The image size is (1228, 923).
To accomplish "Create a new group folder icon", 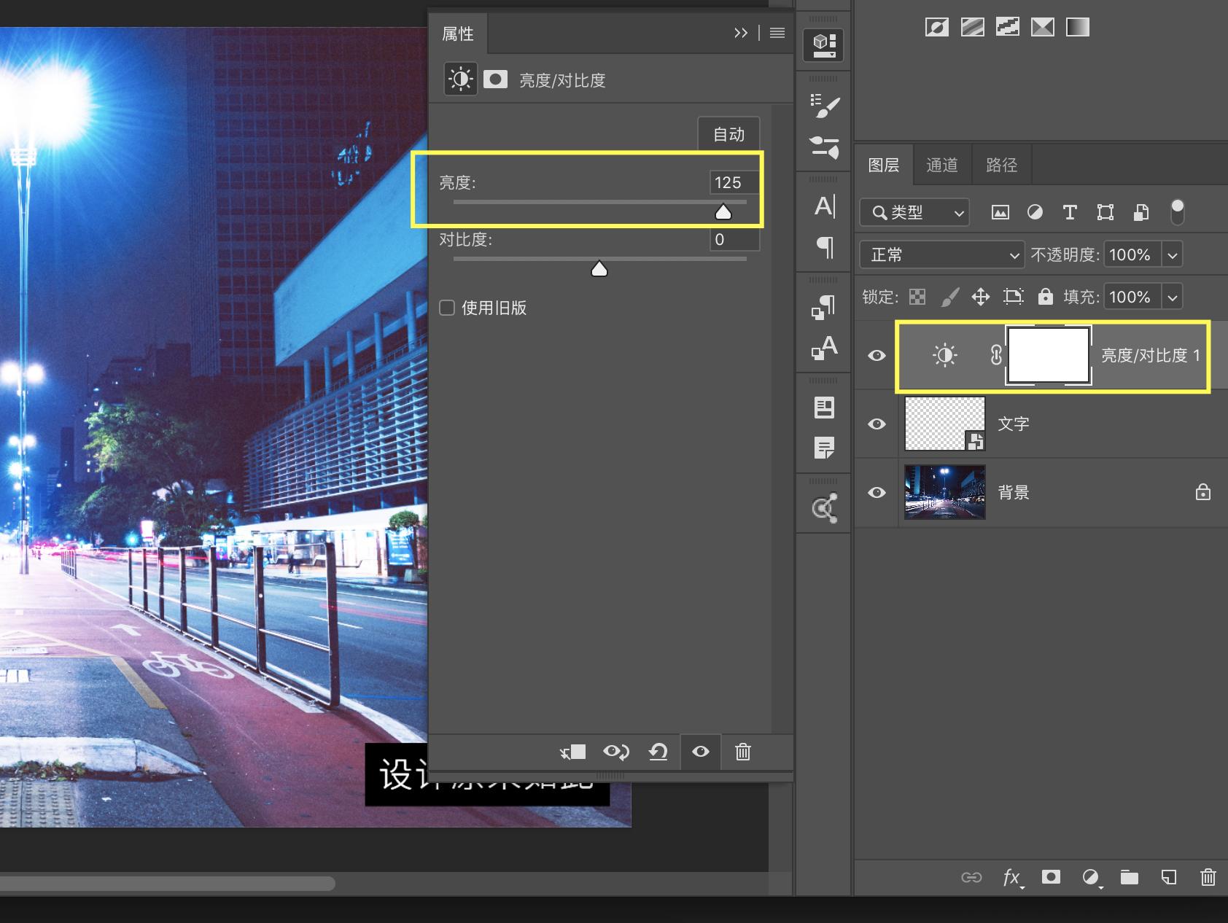I will click(x=1129, y=877).
